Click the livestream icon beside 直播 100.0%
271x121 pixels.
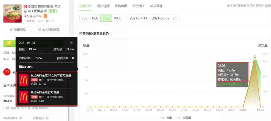click(29, 108)
